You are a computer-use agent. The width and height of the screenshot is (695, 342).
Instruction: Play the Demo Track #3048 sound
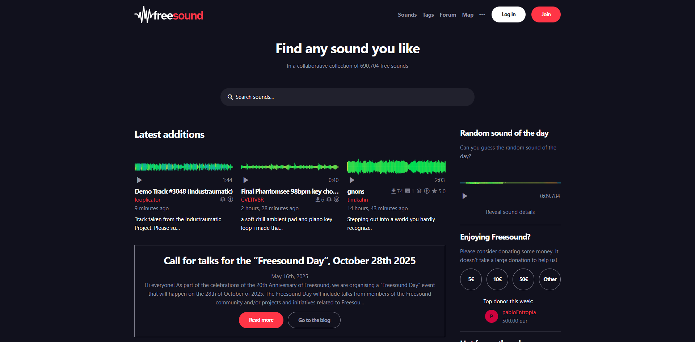click(x=139, y=180)
